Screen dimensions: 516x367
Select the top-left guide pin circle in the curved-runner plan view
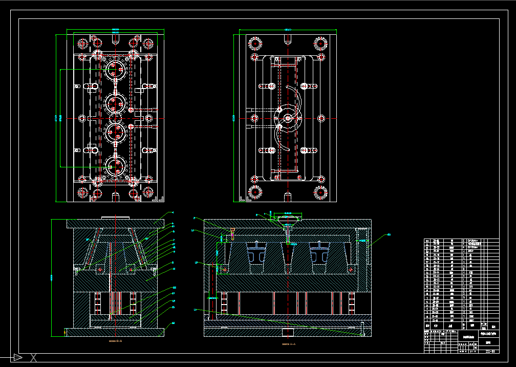[x=255, y=43]
